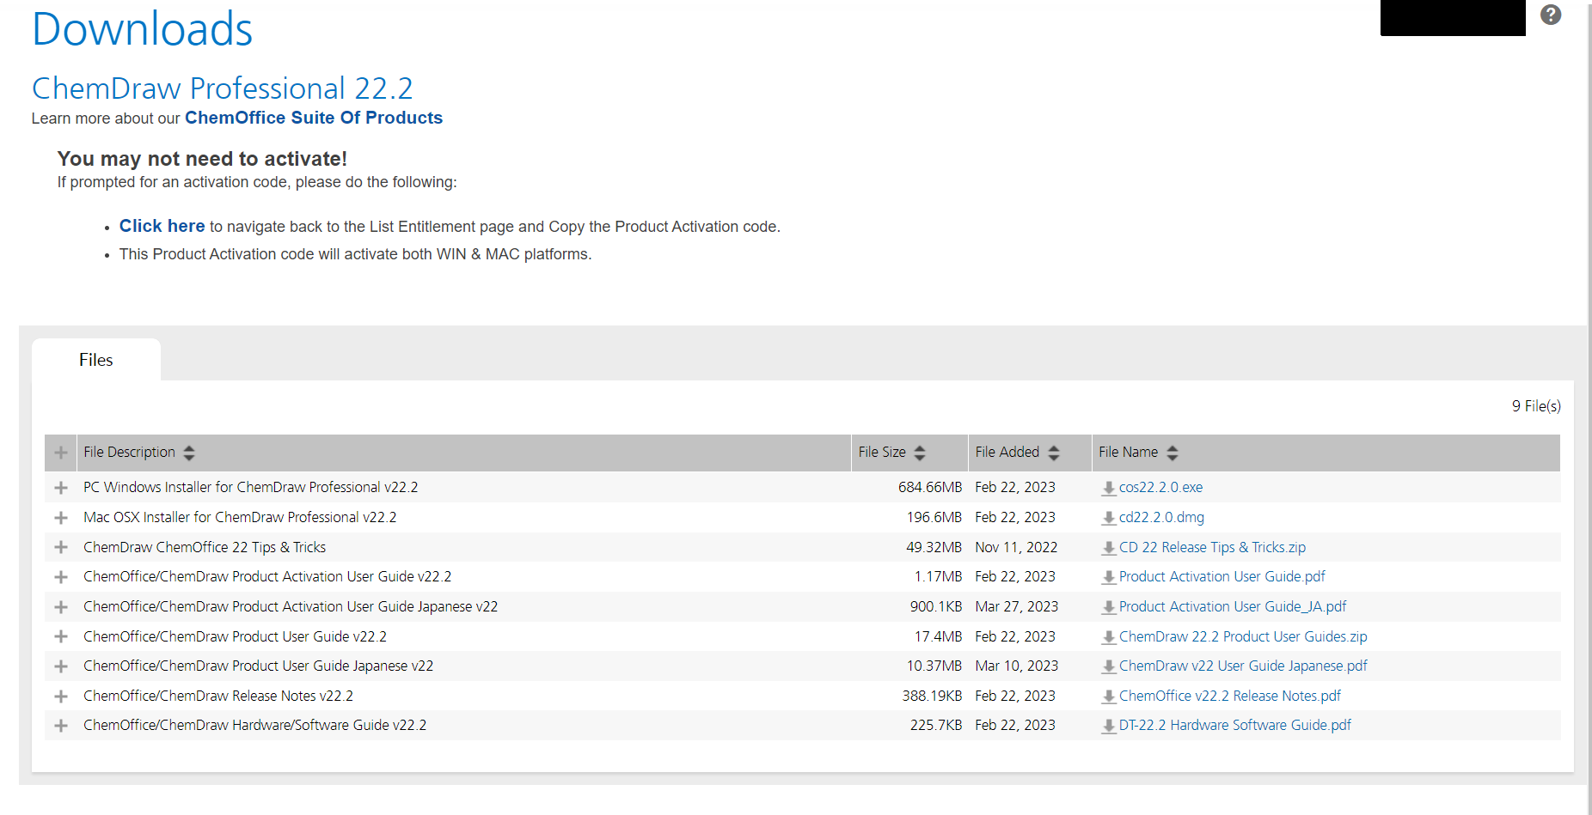This screenshot has height=815, width=1592.
Task: Click download icon beside ChemDraw v22 User Guide Japanese.pdf
Action: [1109, 667]
